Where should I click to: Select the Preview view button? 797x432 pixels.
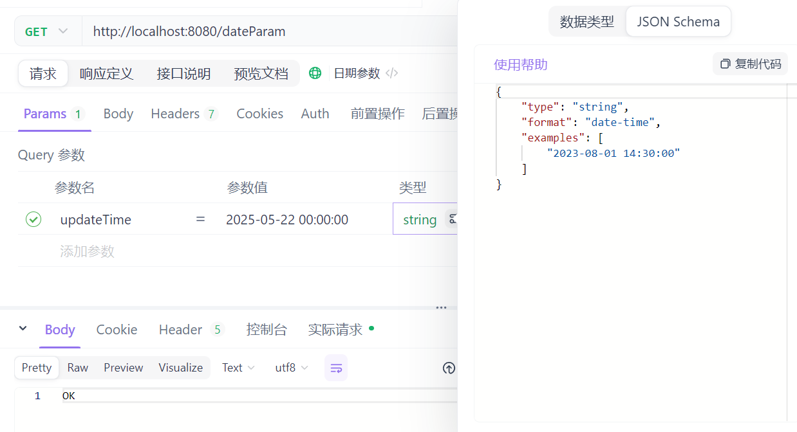point(124,368)
